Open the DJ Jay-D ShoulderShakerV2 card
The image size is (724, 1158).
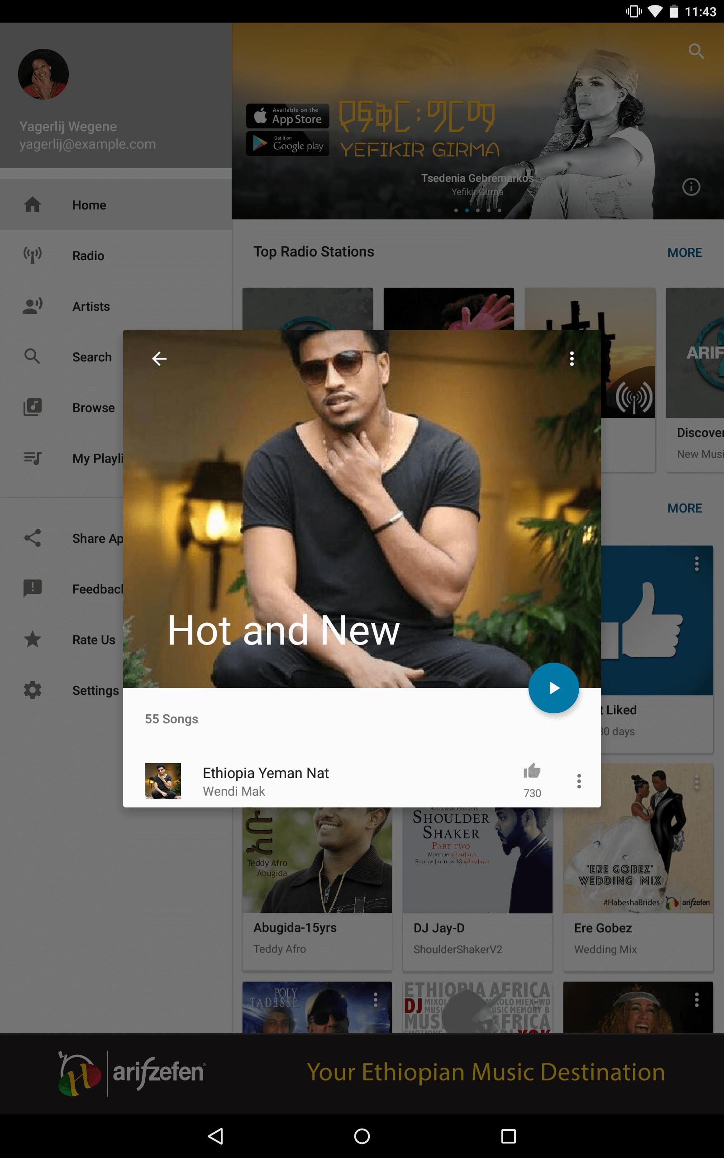(477, 889)
